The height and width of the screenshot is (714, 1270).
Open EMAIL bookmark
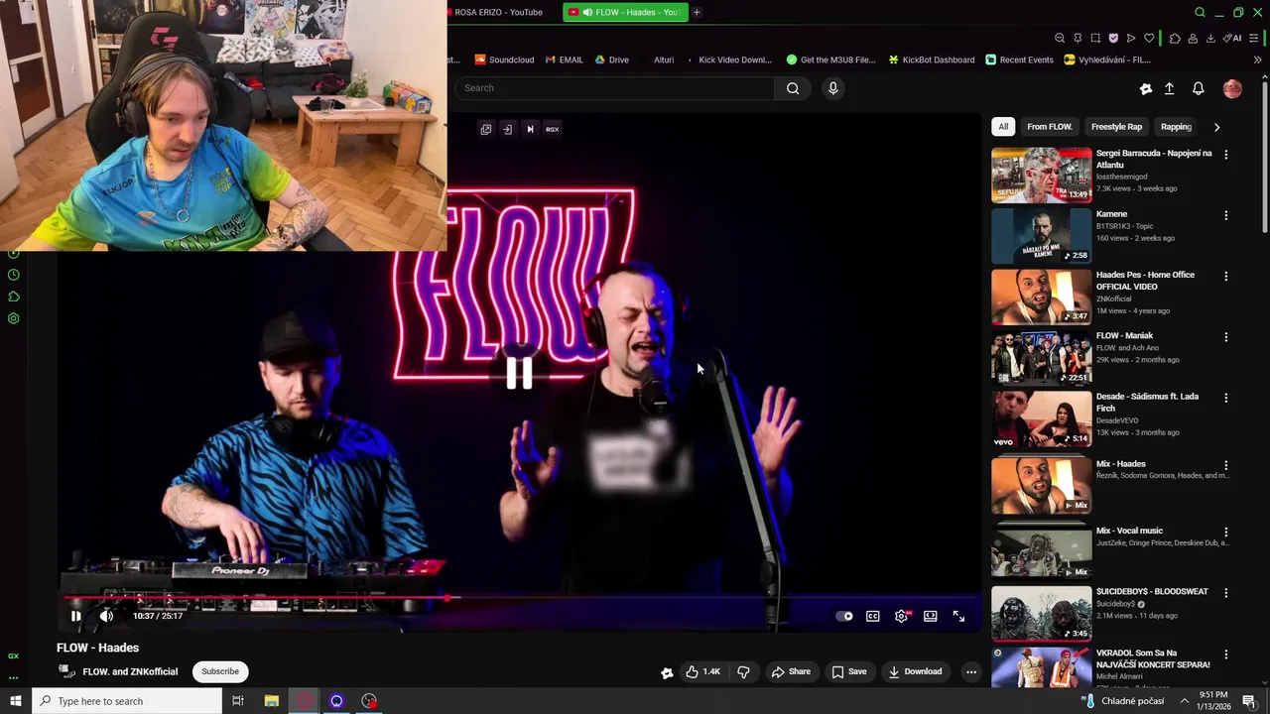point(565,59)
